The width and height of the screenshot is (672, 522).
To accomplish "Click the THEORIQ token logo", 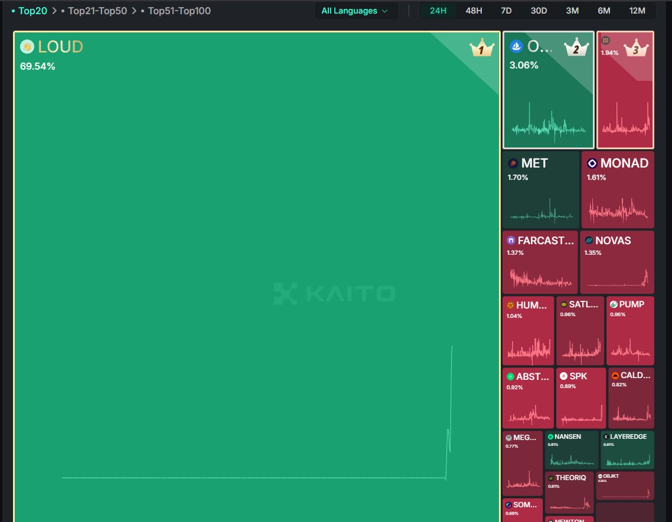I will click(551, 478).
